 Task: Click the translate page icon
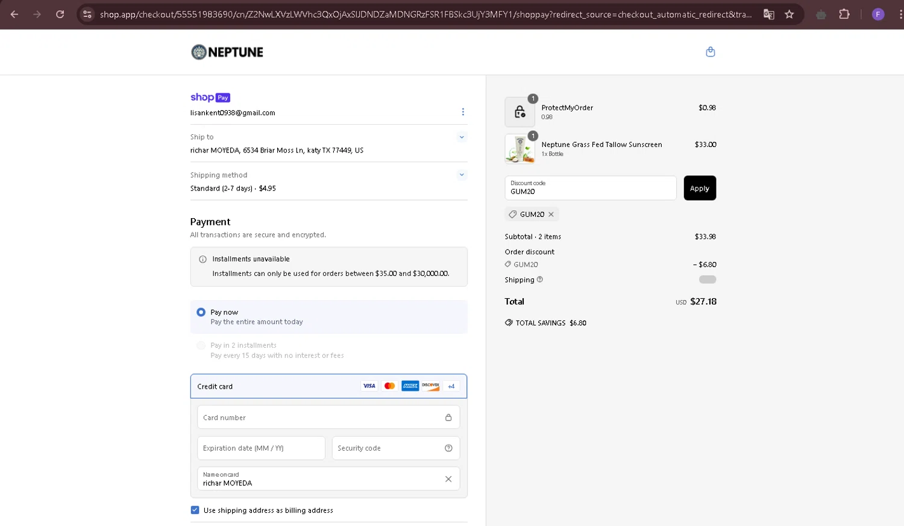(769, 14)
